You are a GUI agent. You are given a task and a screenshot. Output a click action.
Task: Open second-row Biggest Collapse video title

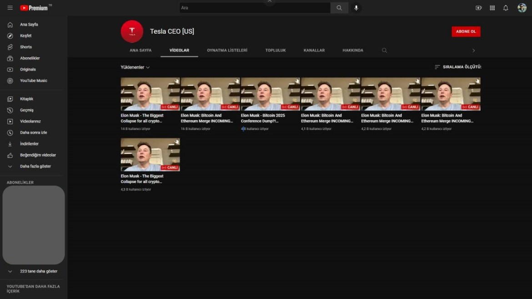point(142,179)
